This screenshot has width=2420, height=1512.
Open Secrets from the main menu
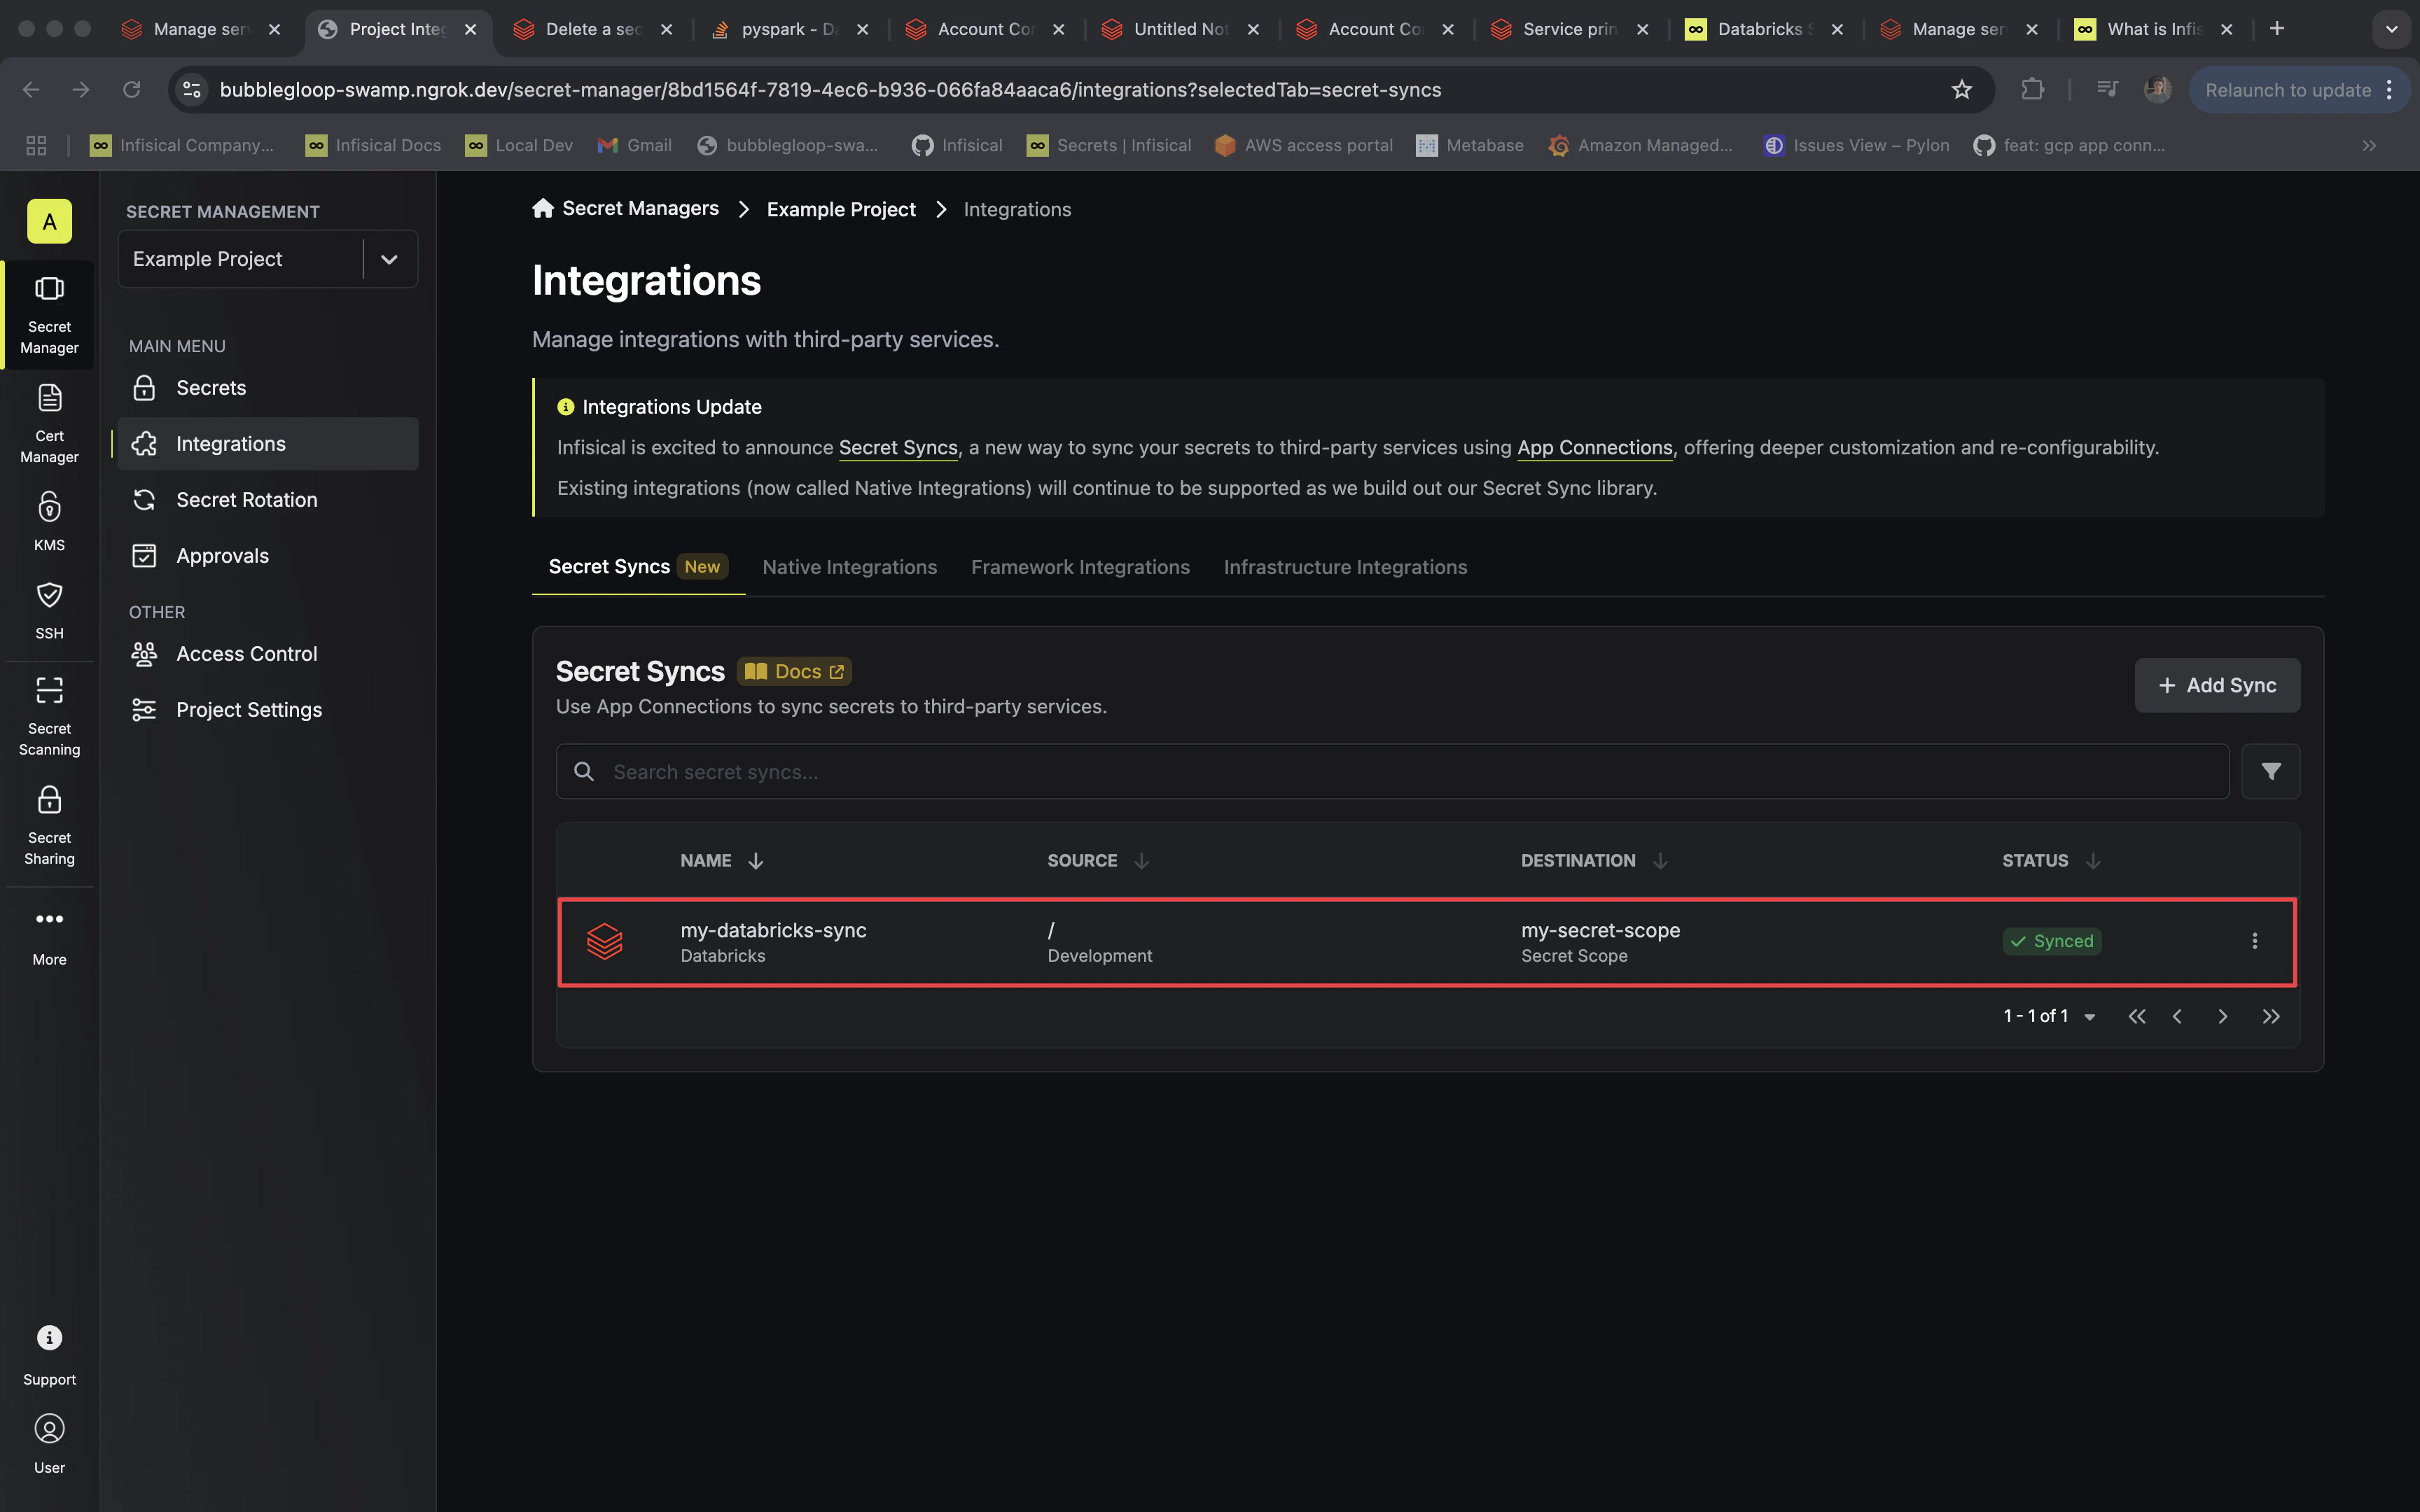(267, 388)
